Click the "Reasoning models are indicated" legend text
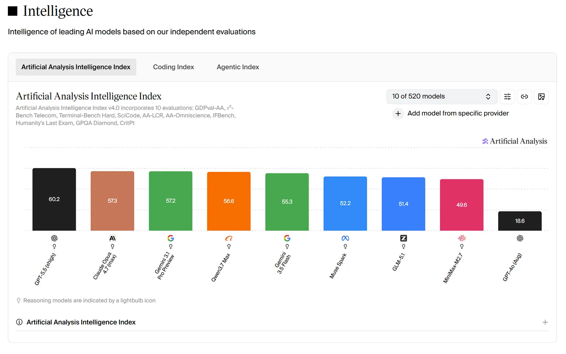The height and width of the screenshot is (354, 566). (89, 301)
